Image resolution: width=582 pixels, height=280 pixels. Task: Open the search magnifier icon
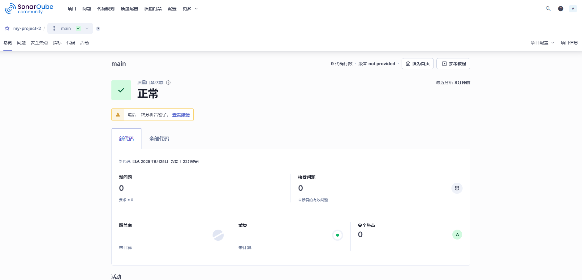(548, 9)
